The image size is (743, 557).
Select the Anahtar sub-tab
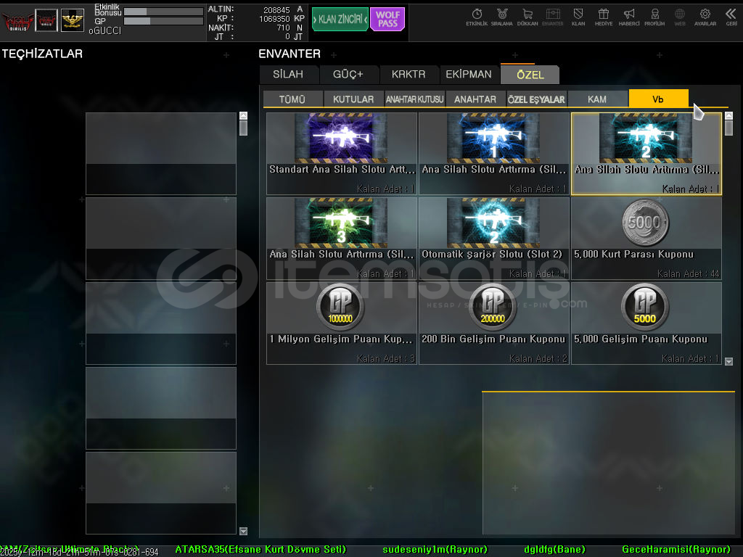[x=475, y=99]
